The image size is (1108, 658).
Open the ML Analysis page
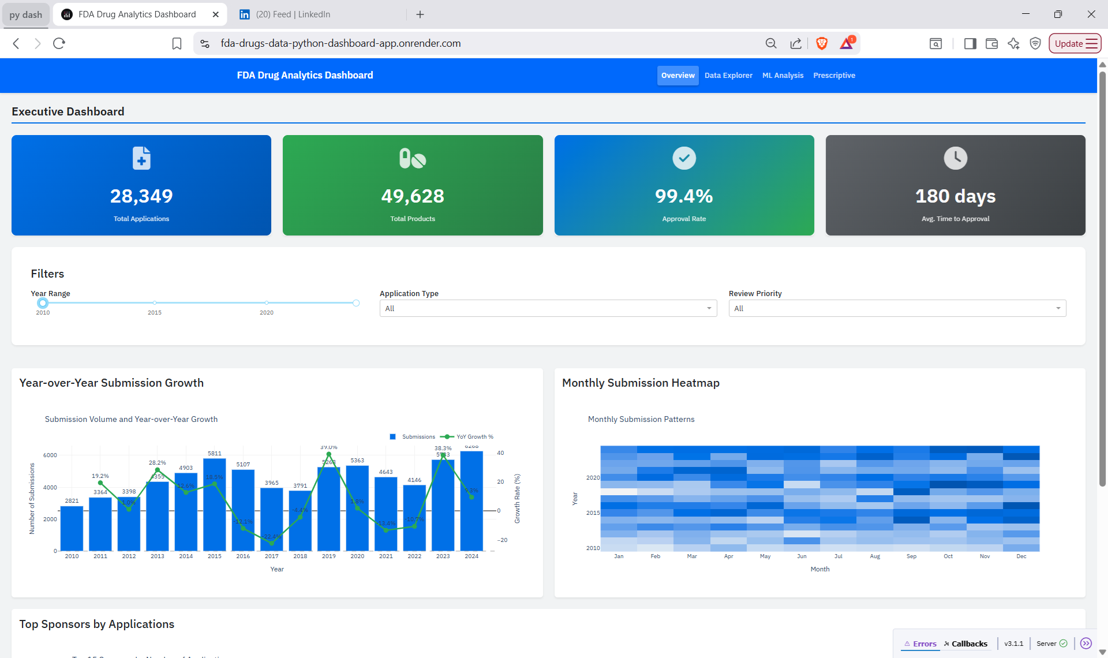point(783,76)
